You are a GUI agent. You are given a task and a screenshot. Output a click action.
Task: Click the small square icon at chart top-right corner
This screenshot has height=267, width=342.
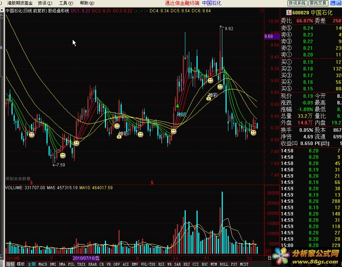click(x=262, y=10)
